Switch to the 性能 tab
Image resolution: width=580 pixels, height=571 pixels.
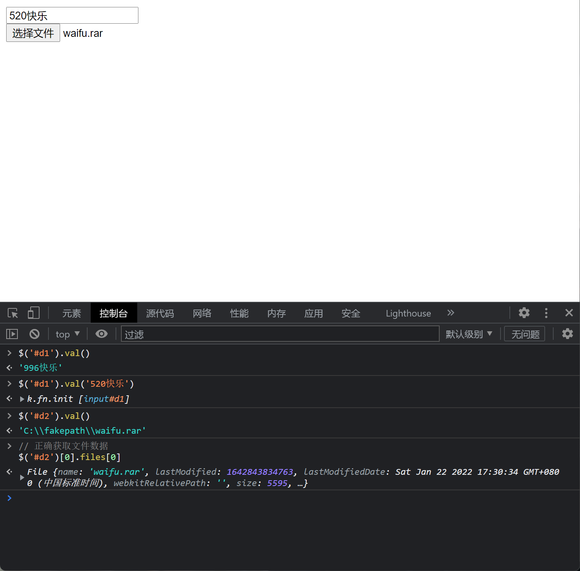tap(239, 313)
